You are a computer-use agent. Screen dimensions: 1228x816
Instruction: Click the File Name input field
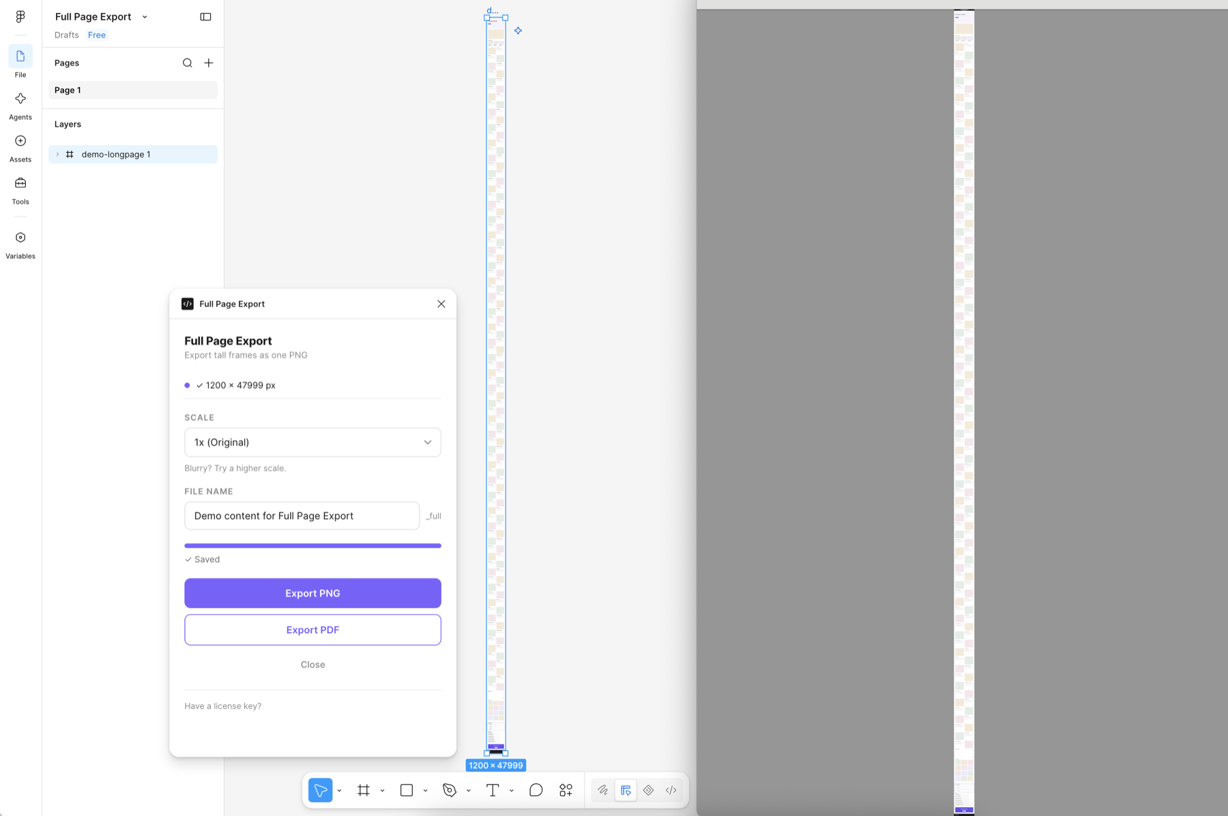(x=302, y=516)
